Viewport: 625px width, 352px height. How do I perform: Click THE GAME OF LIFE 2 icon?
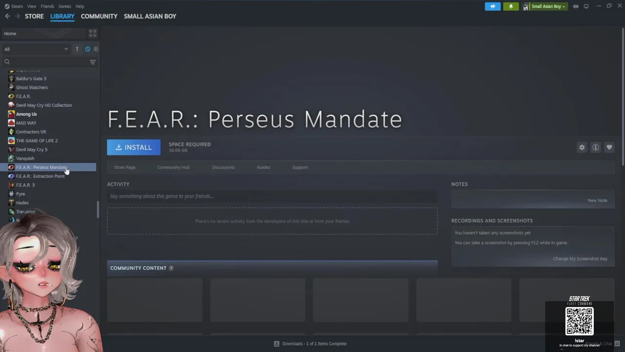(x=11, y=140)
